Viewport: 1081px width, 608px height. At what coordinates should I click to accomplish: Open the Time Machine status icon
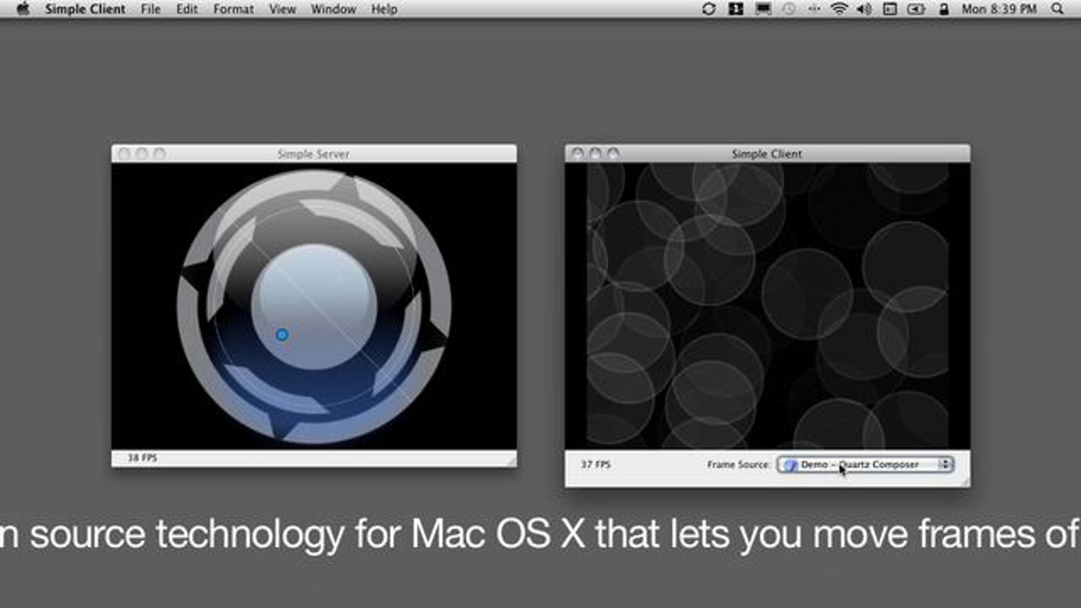click(789, 9)
